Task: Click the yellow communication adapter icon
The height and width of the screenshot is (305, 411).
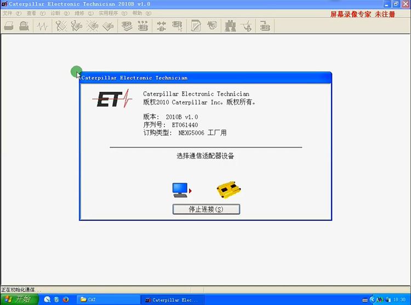Action: [229, 190]
